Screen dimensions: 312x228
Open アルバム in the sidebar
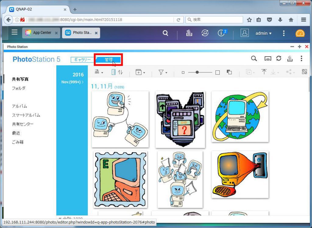(19, 106)
